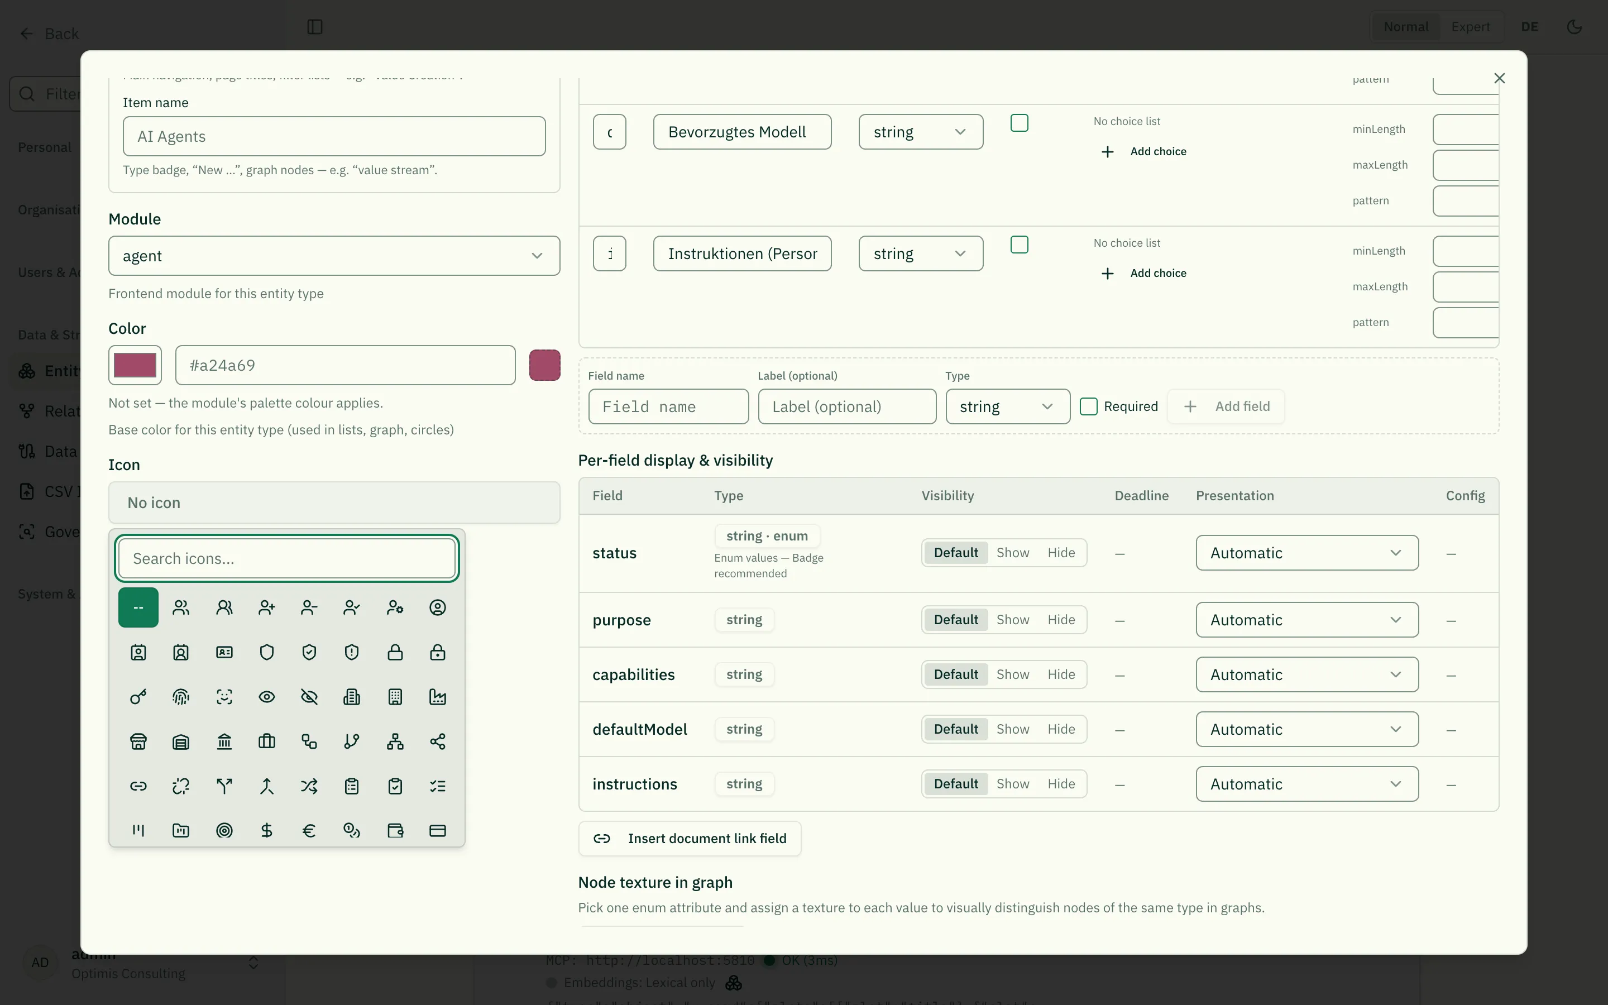
Task: Toggle required checkbox for Instruktionen field
Action: click(1018, 245)
